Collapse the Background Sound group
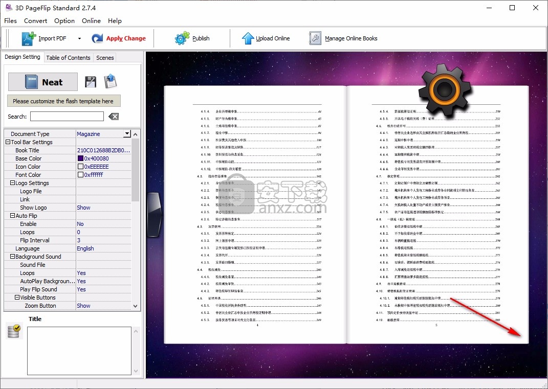 coord(12,256)
